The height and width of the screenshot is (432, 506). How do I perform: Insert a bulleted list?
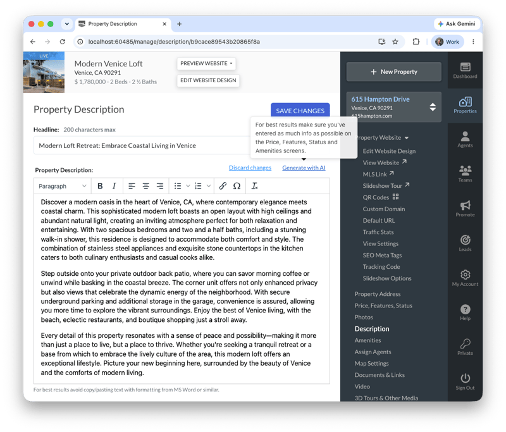178,186
